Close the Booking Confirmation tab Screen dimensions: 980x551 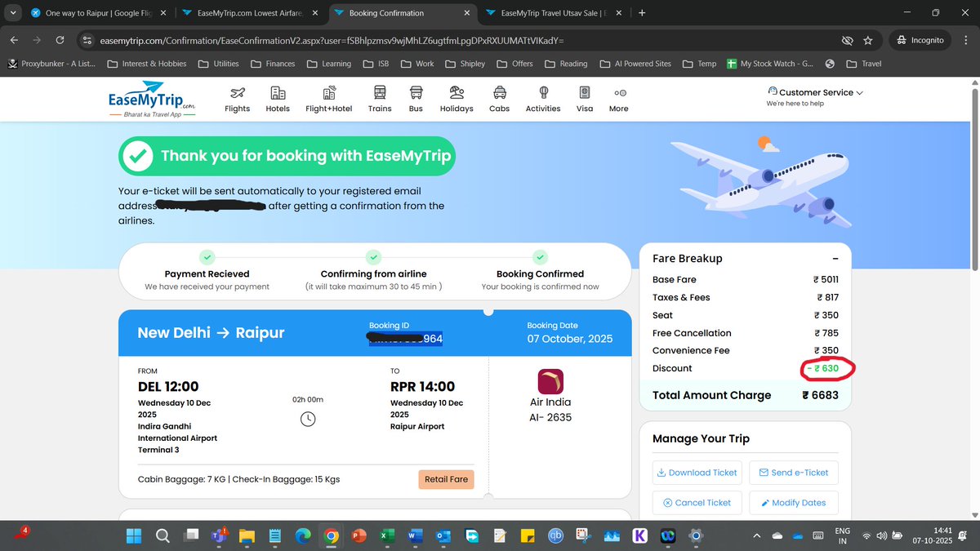pos(468,13)
